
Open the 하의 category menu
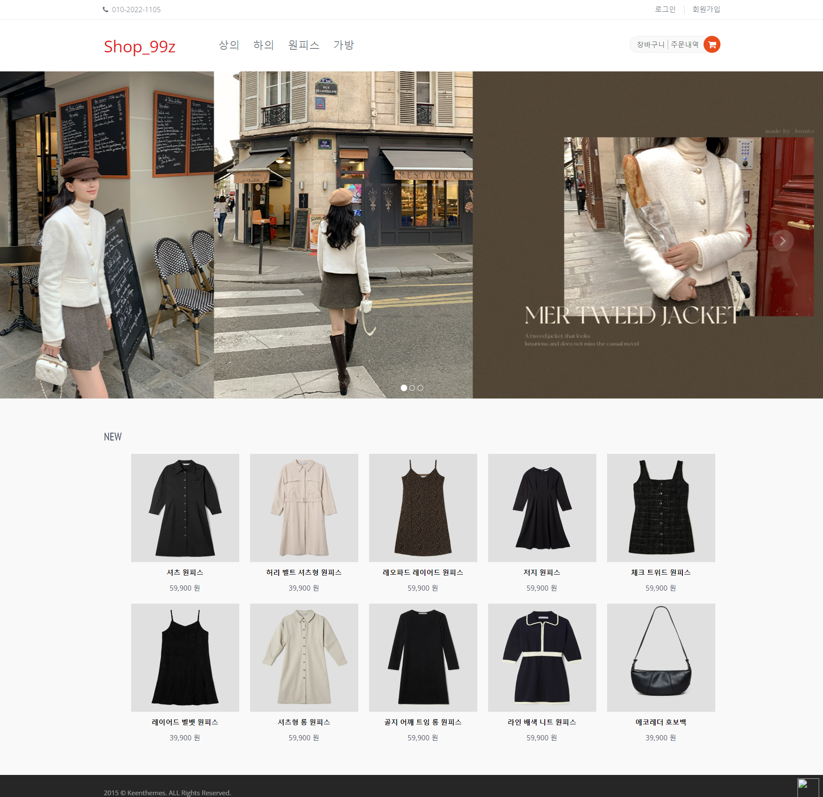[x=264, y=45]
